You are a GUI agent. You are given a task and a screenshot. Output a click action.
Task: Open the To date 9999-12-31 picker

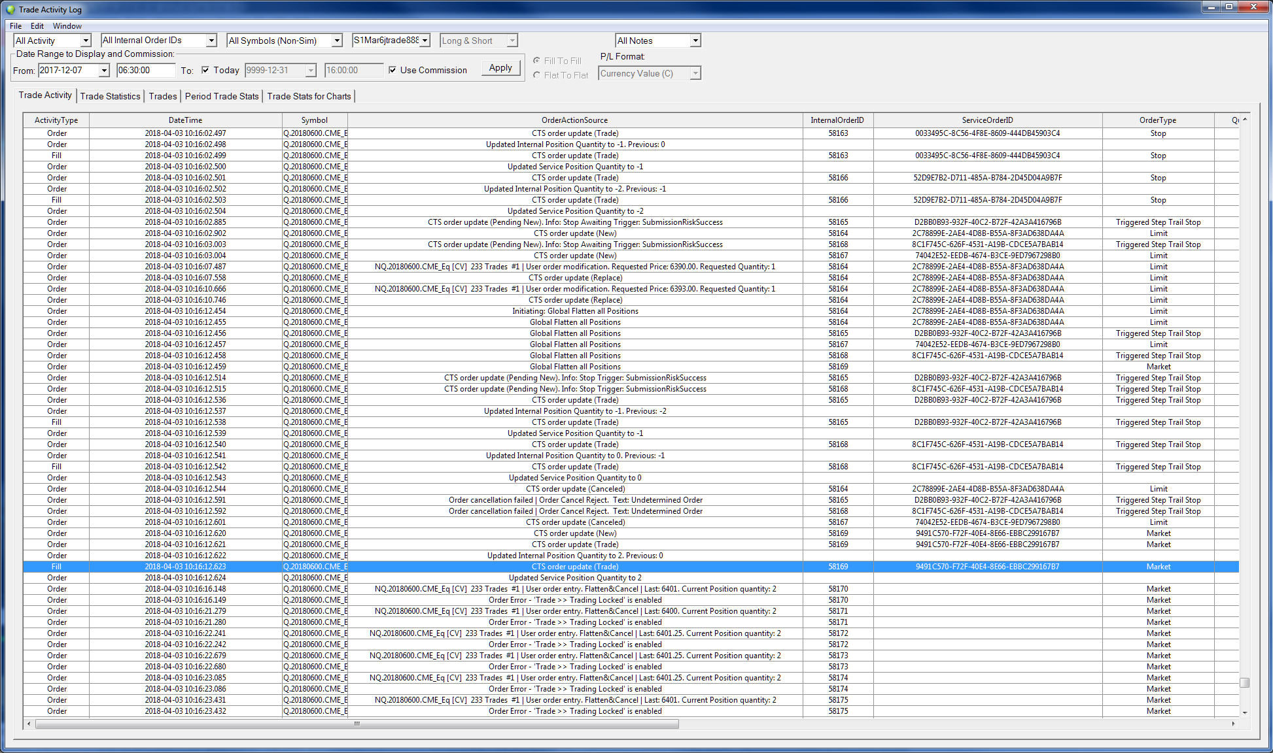pos(311,71)
